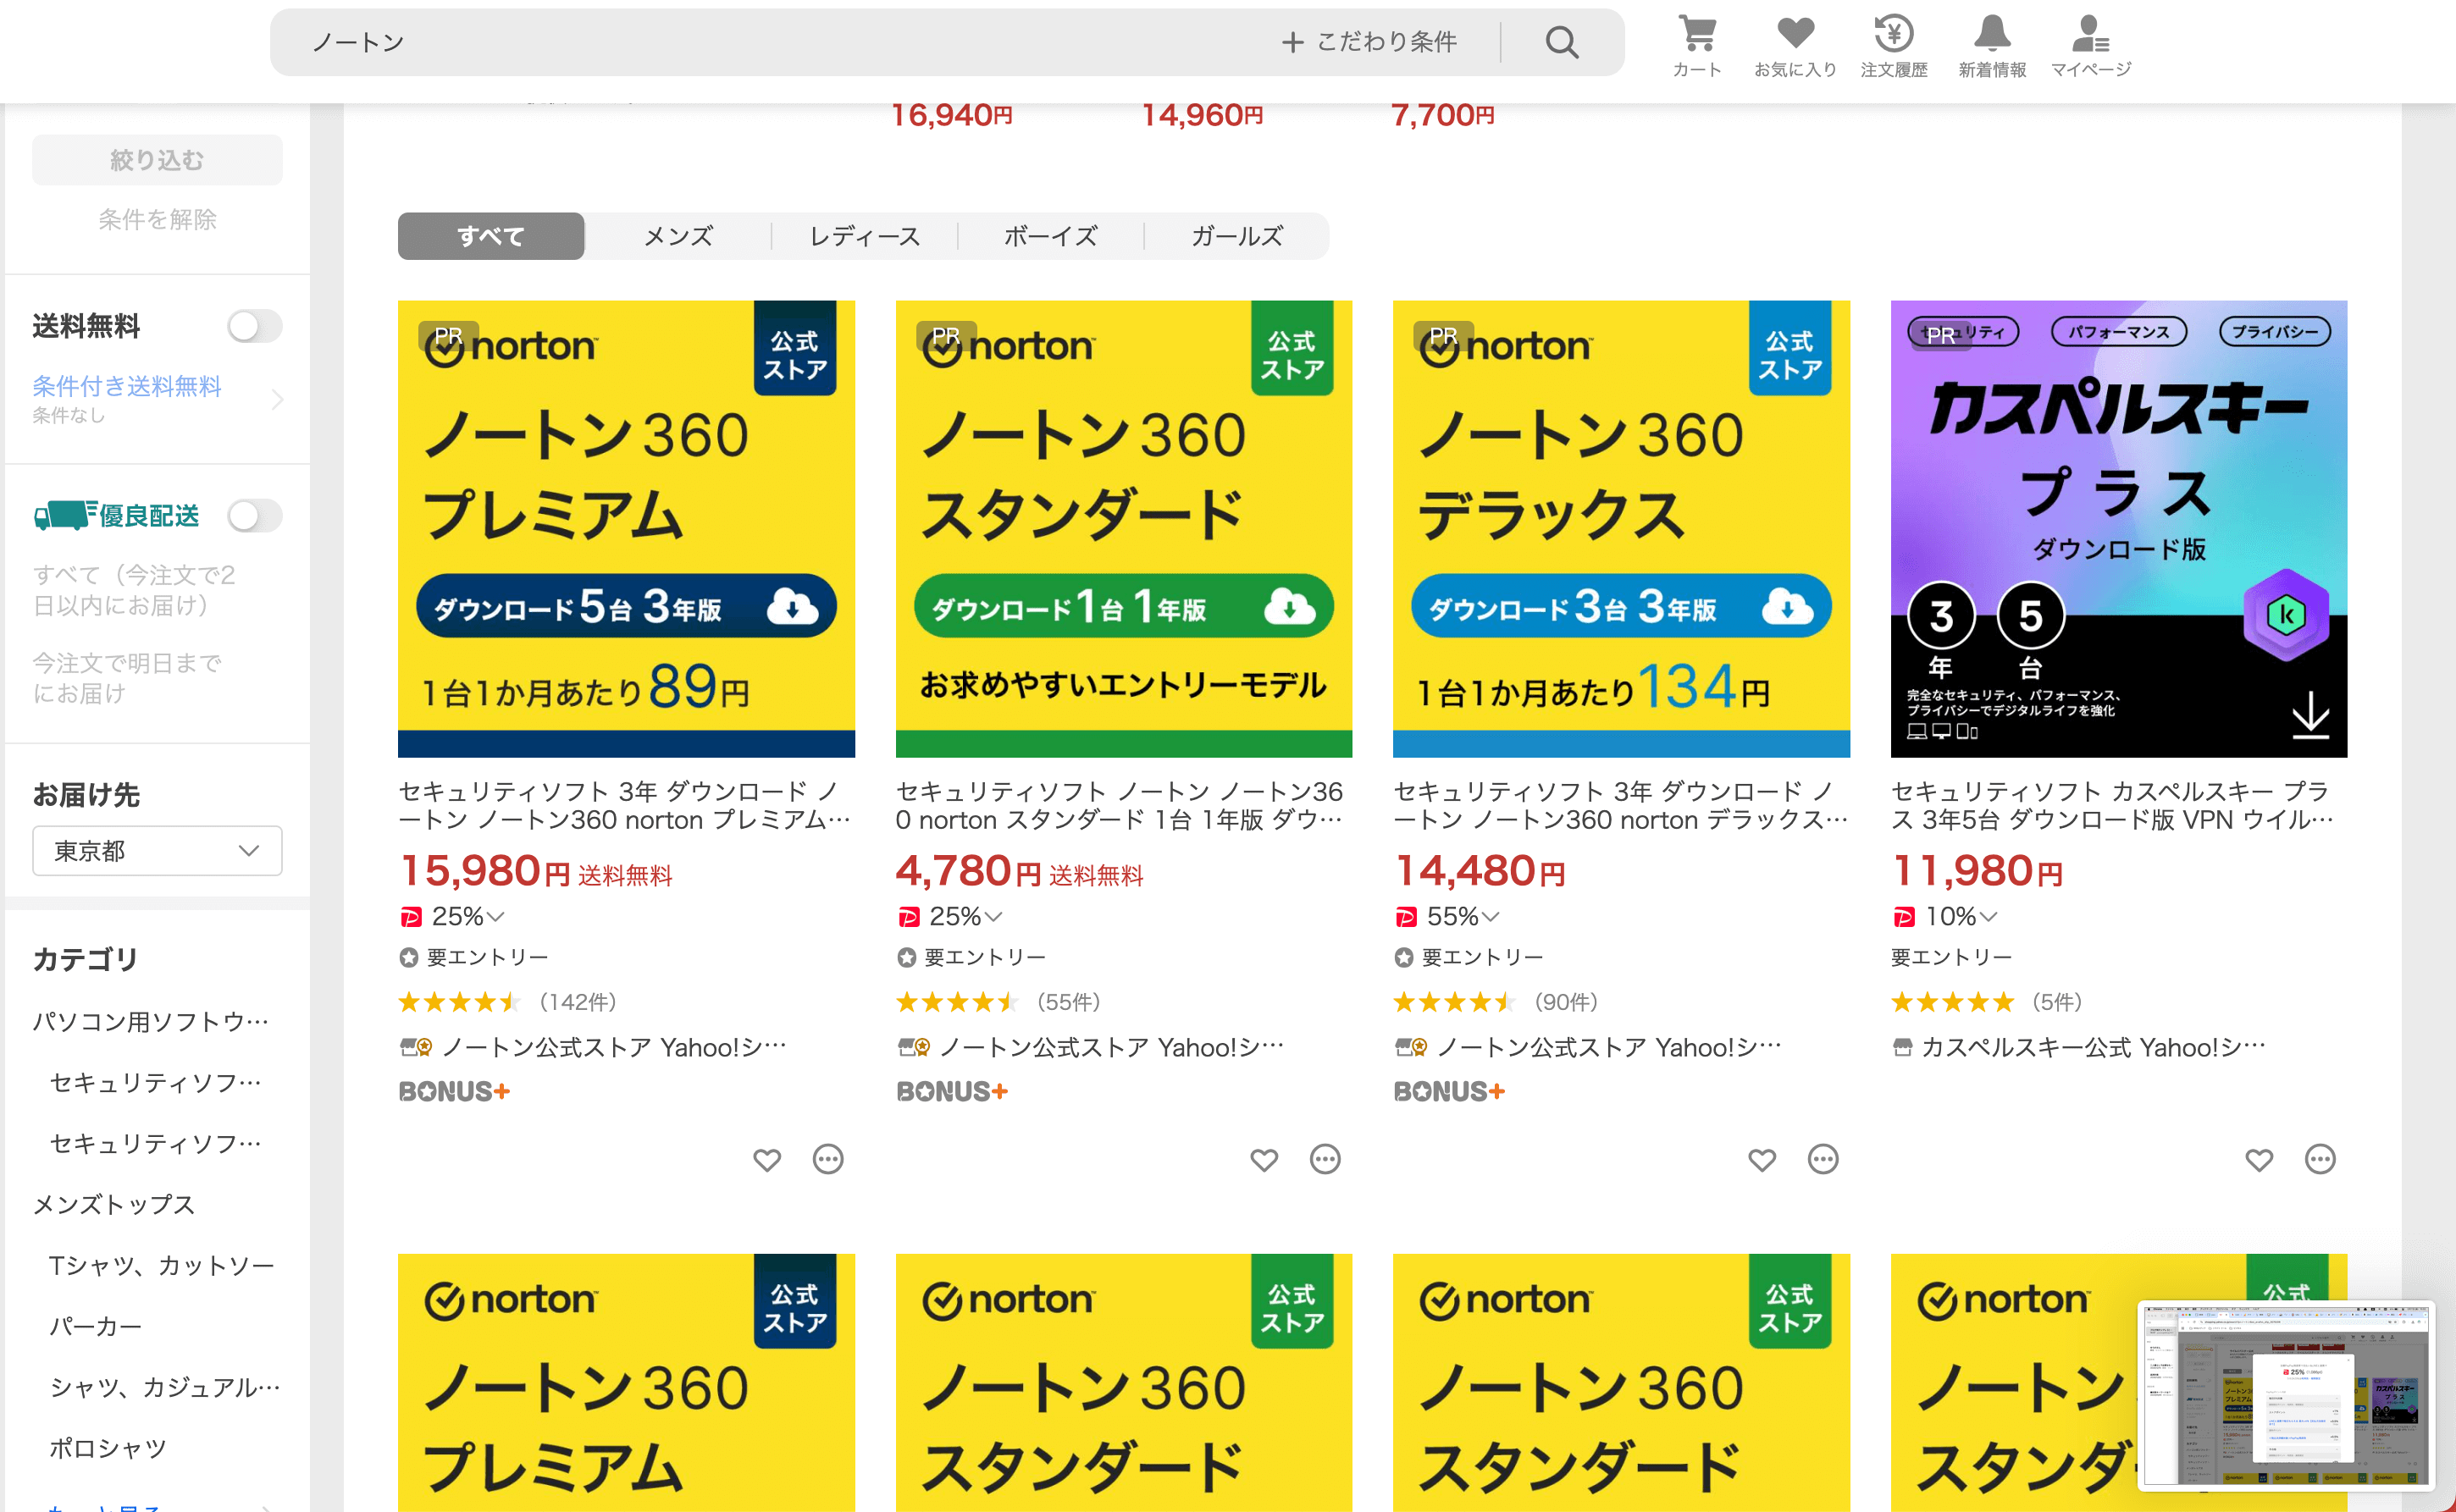
Task: Open more options for Kaspersky 11,980円 item
Action: tap(2320, 1159)
